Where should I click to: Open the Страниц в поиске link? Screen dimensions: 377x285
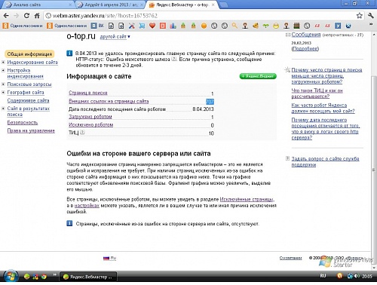pos(88,93)
